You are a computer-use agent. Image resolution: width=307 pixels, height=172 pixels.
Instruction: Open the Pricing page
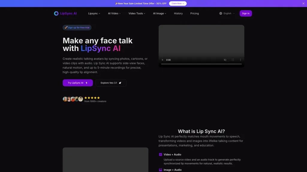[194, 13]
